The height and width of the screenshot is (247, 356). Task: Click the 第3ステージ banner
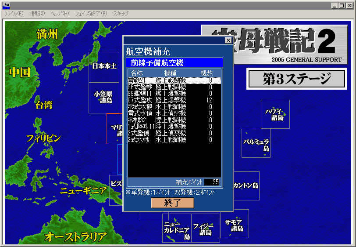[297, 79]
